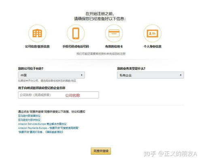
Task: Click the mobile phone icon
Action: 76,33
